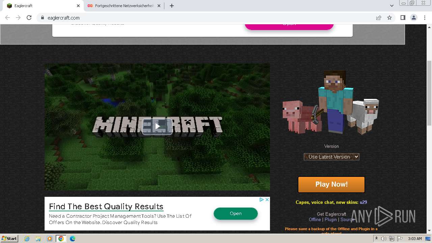Viewport: 432px width, 243px height.
Task: Click the green Open ad button
Action: 236,213
